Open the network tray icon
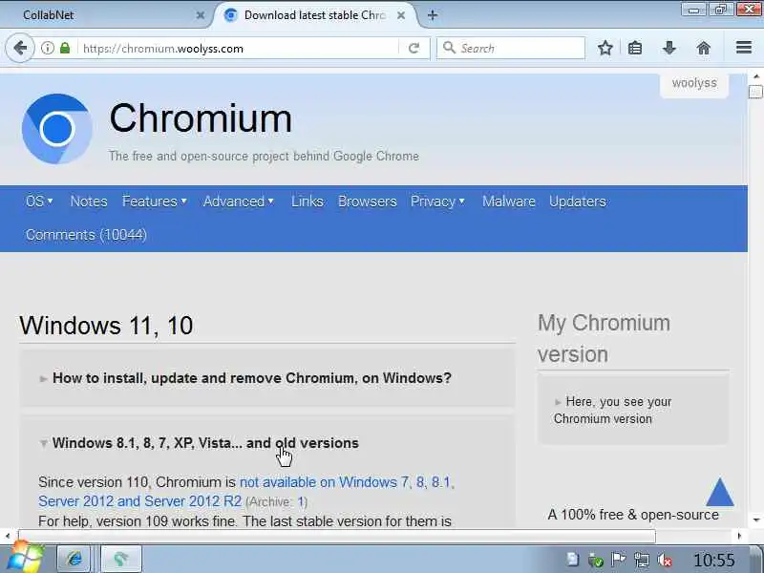 (x=642, y=560)
